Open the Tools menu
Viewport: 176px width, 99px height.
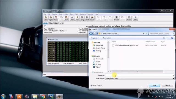(x=76, y=14)
